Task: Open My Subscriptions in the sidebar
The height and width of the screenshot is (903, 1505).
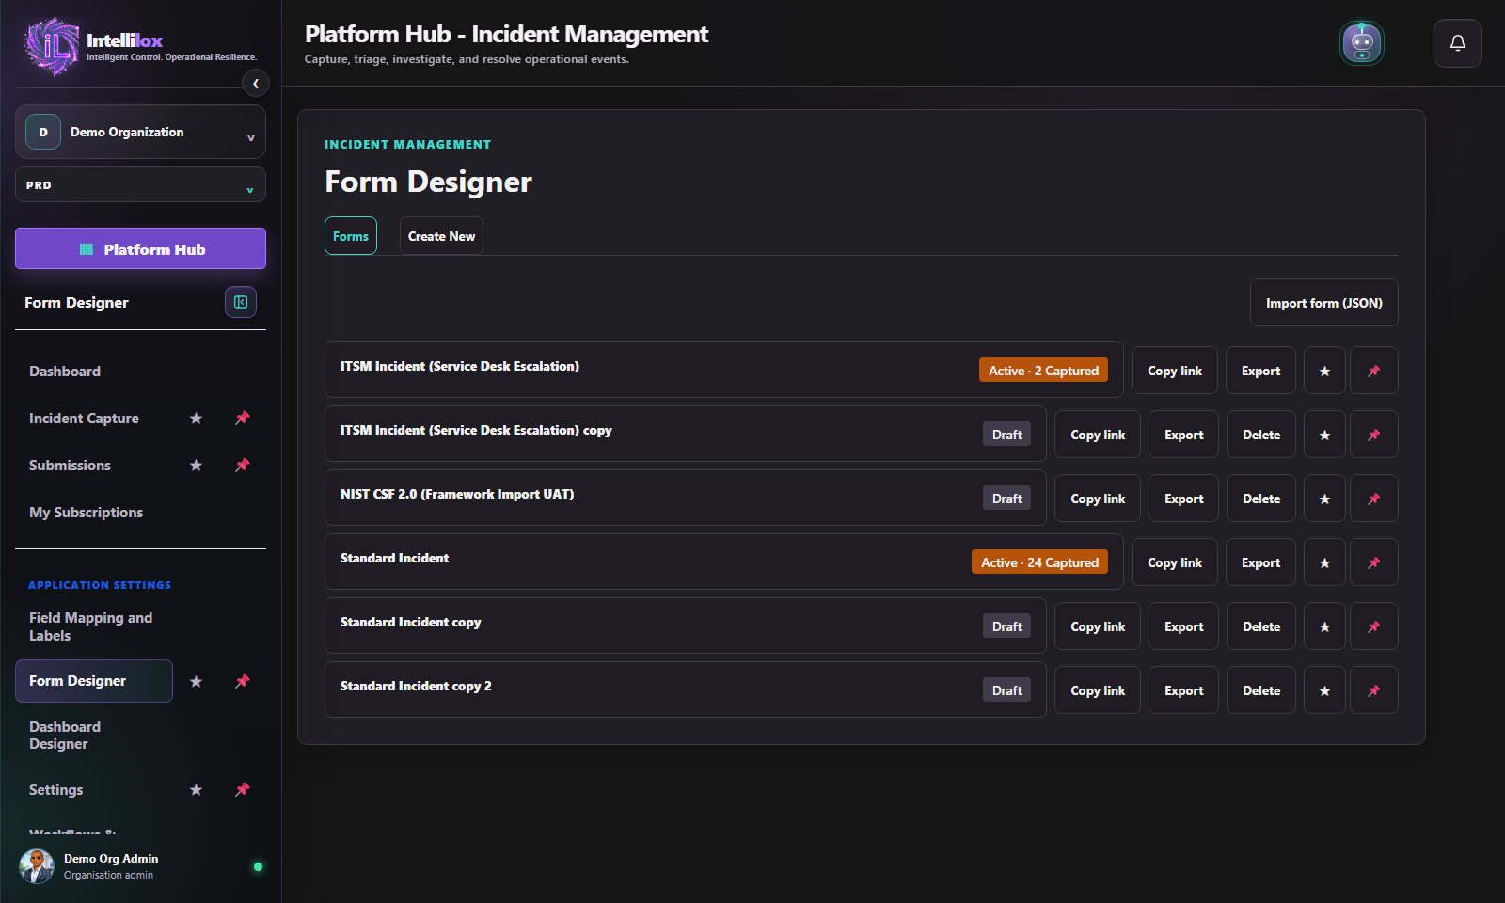Action: tap(86, 513)
